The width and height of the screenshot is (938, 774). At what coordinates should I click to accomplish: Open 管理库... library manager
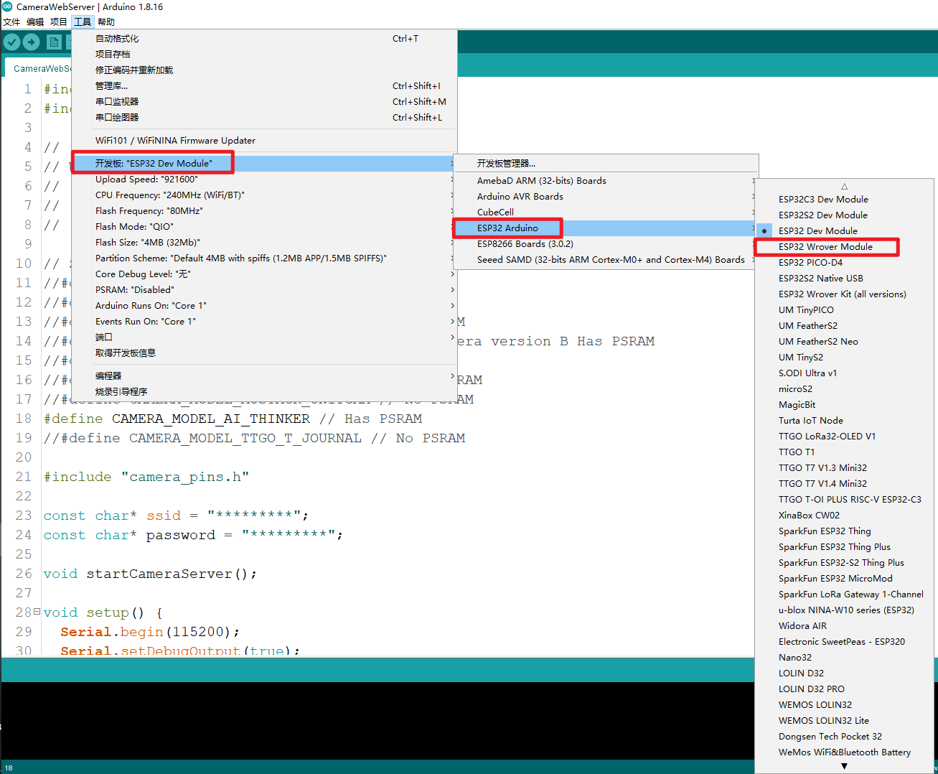pos(264,86)
